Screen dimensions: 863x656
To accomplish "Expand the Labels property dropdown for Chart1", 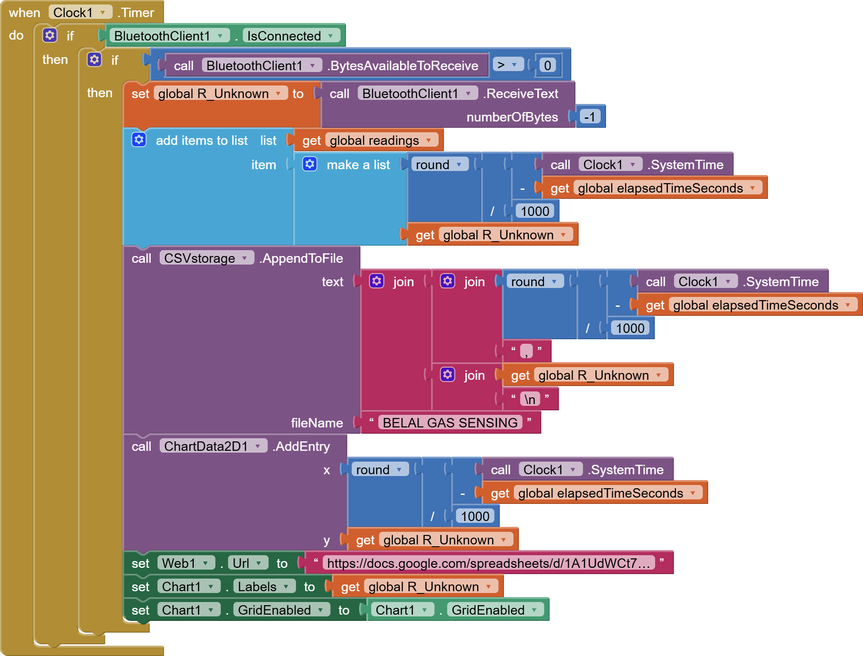I will [x=286, y=587].
